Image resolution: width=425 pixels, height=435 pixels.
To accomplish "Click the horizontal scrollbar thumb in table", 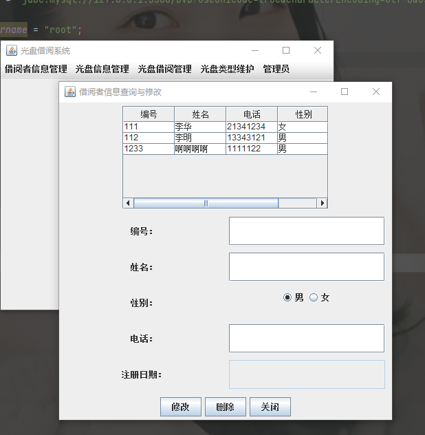I will coord(206,203).
